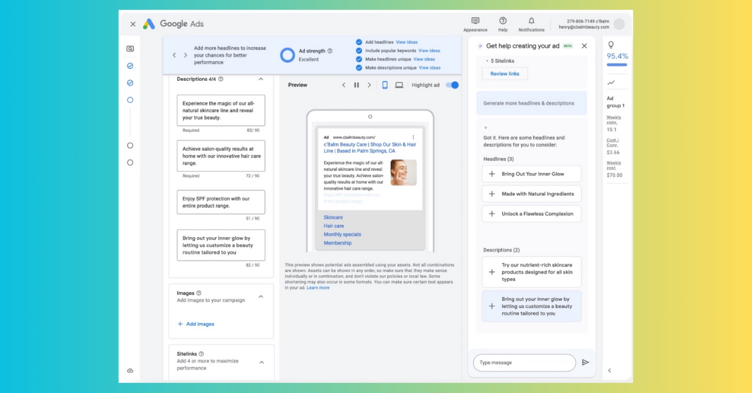
Task: Click the Appearance icon in header
Action: 475,21
